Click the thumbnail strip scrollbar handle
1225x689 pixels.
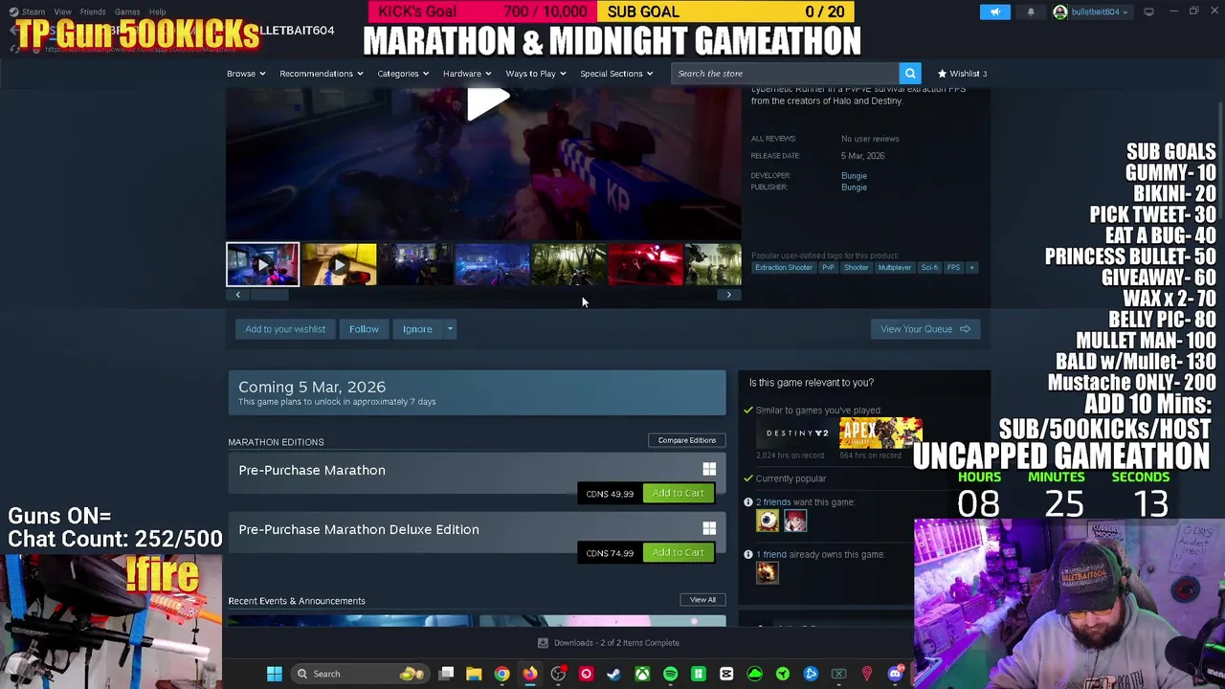270,295
